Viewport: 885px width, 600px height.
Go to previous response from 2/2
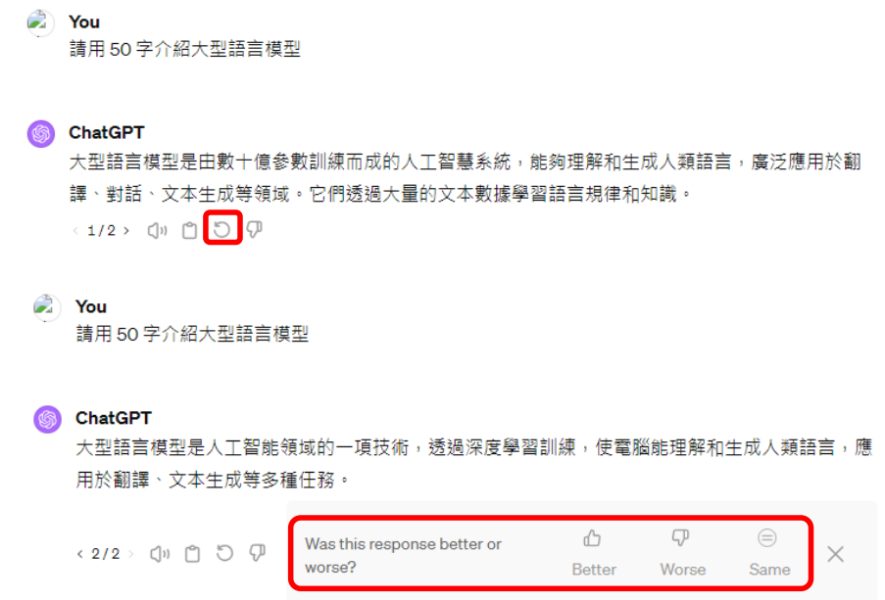click(79, 554)
